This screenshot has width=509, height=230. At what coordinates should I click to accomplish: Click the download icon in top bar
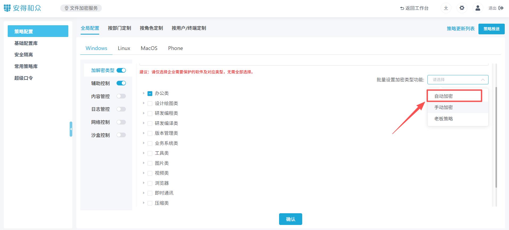pos(446,8)
